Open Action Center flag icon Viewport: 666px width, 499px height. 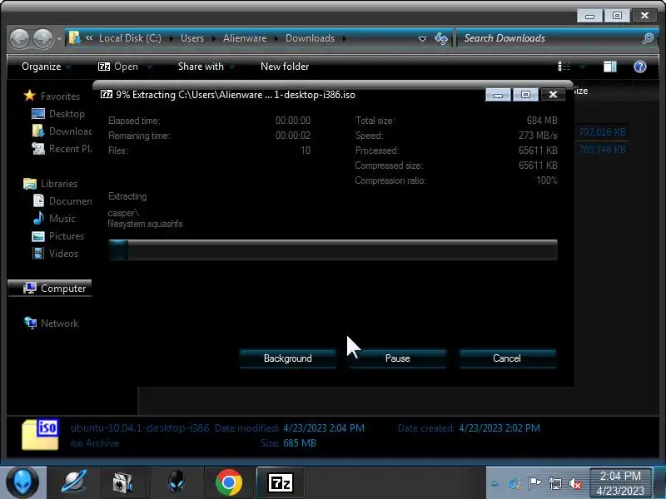tap(534, 483)
